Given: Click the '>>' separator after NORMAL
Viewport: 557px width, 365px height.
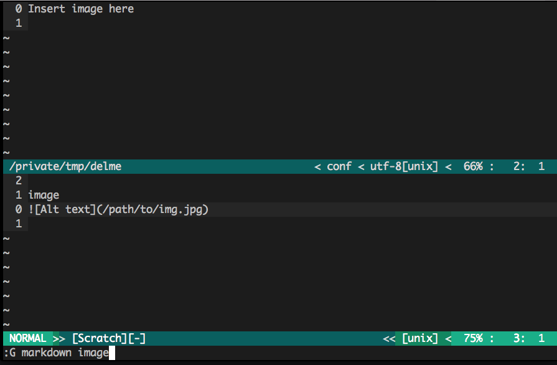Looking at the screenshot, I should [59, 339].
